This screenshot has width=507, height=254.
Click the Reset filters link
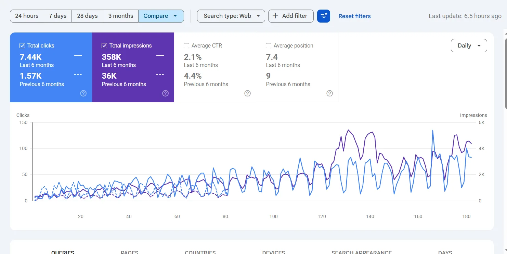pyautogui.click(x=354, y=16)
